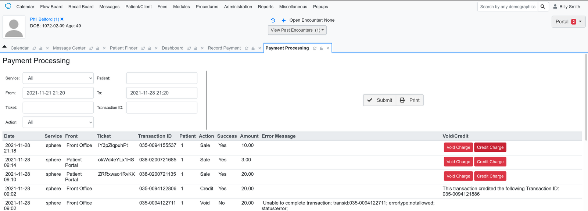Close the Record Payment tab
This screenshot has height=211, width=588.
[x=259, y=49]
